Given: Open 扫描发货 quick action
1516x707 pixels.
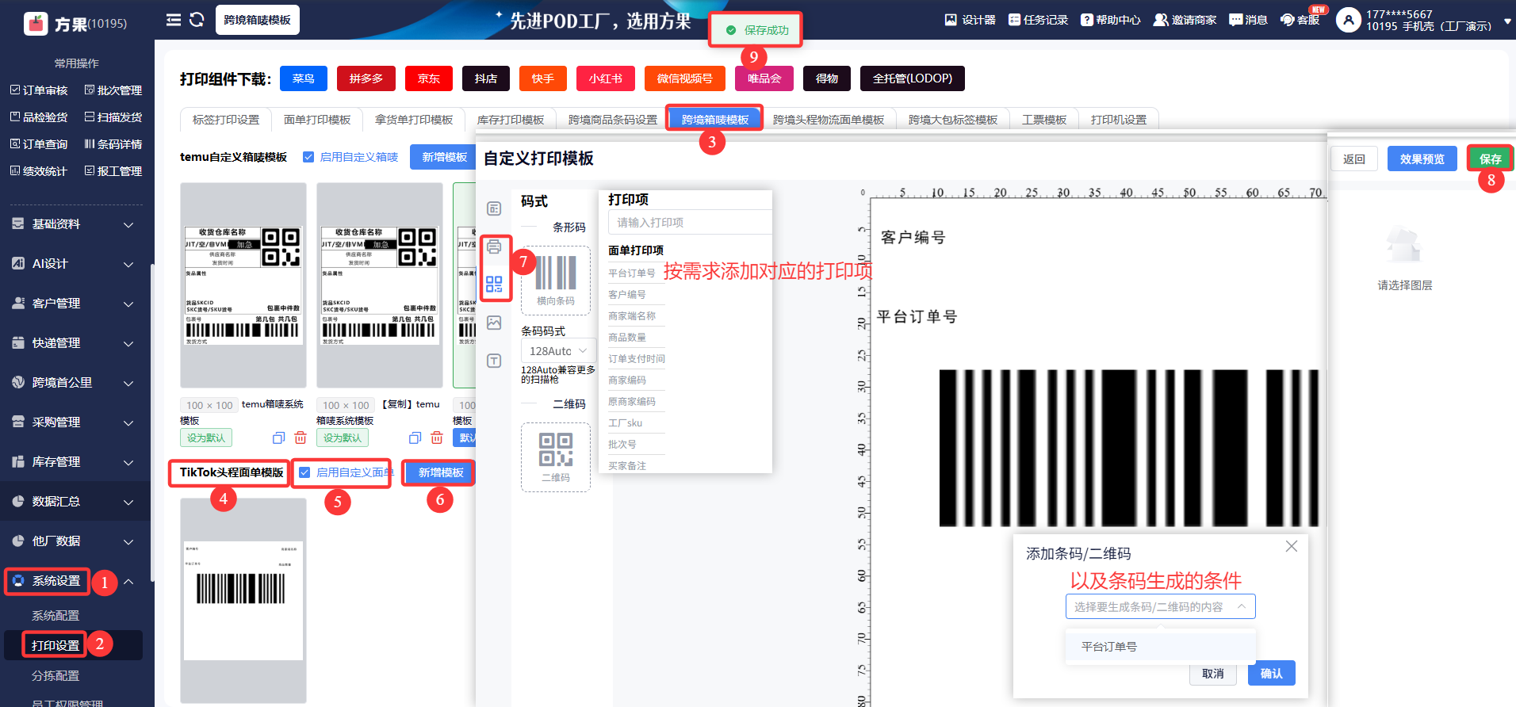Looking at the screenshot, I should (113, 117).
